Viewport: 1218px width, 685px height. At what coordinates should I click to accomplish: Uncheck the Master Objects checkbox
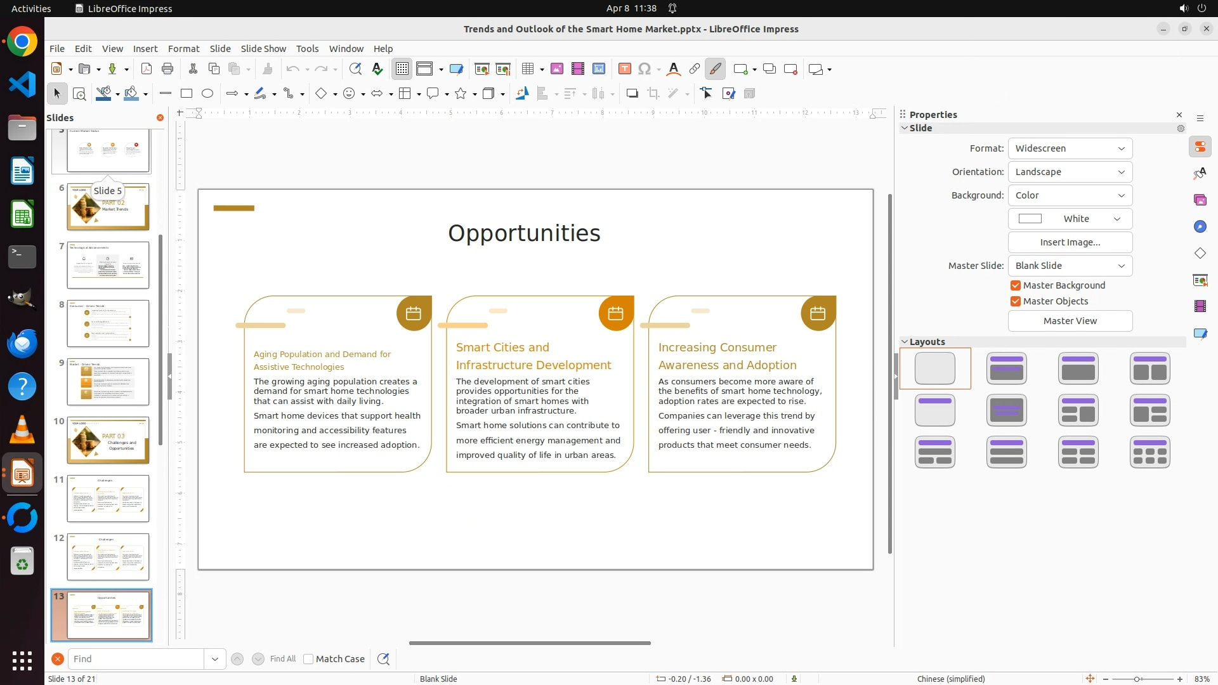coord(1016,301)
